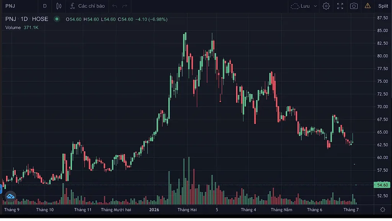The width and height of the screenshot is (392, 221).
Task: Enter fullscreen chart mode
Action: [340, 6]
